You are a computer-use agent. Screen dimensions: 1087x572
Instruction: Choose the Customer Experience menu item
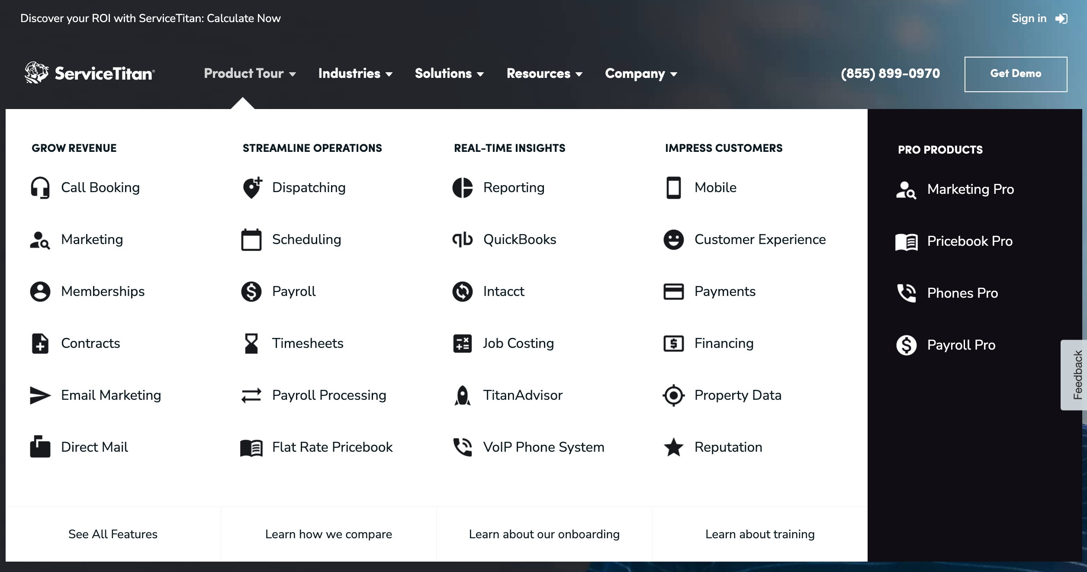click(x=759, y=239)
